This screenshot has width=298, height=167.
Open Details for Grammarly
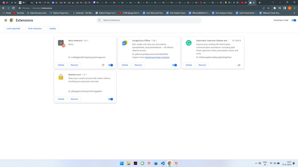189,65
